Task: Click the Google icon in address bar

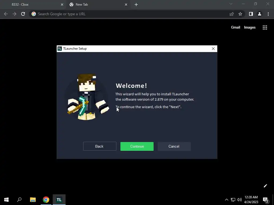Action: [x=34, y=14]
